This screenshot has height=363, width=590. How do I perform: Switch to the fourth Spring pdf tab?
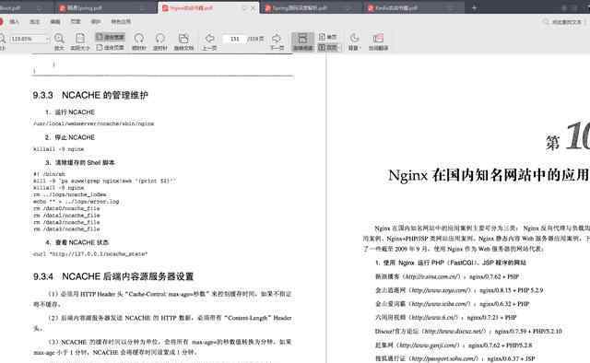tap(311, 7)
